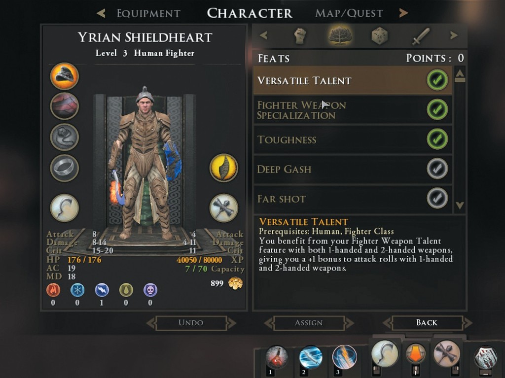Click the scroll-down arrow in feats list
This screenshot has height=378, width=505.
(x=460, y=205)
